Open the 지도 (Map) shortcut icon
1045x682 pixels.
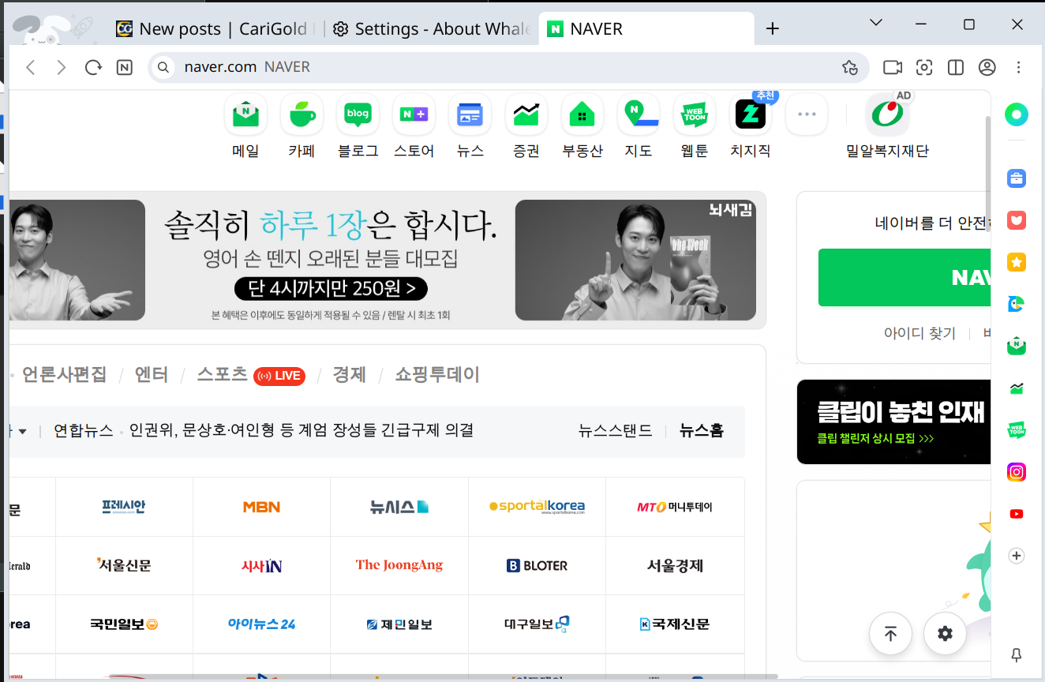638,115
